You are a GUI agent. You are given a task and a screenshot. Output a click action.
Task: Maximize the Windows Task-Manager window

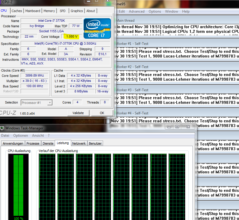coord(177,127)
